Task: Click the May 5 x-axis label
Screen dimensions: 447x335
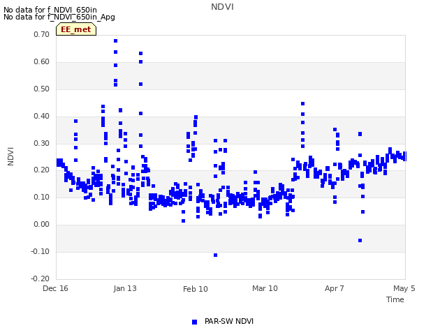Action: click(x=404, y=288)
